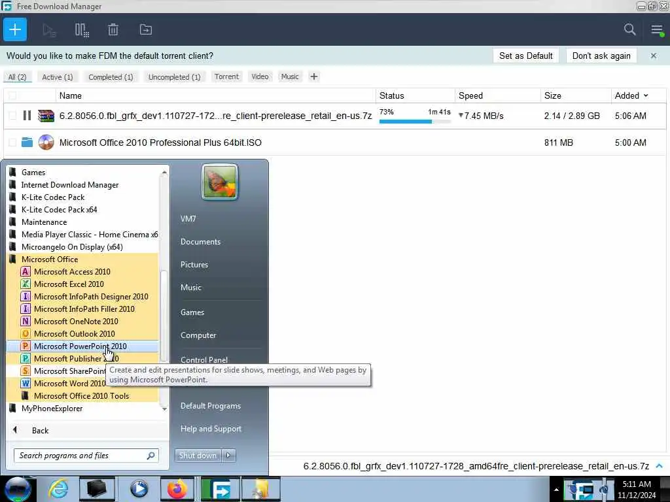
Task: Open Documents from Start menu
Action: coord(200,242)
